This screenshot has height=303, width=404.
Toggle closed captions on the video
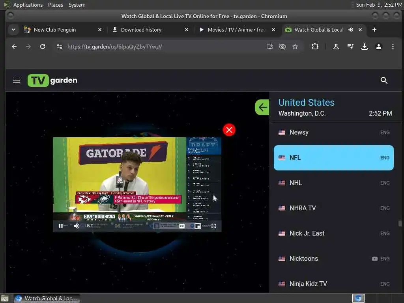[x=182, y=226]
